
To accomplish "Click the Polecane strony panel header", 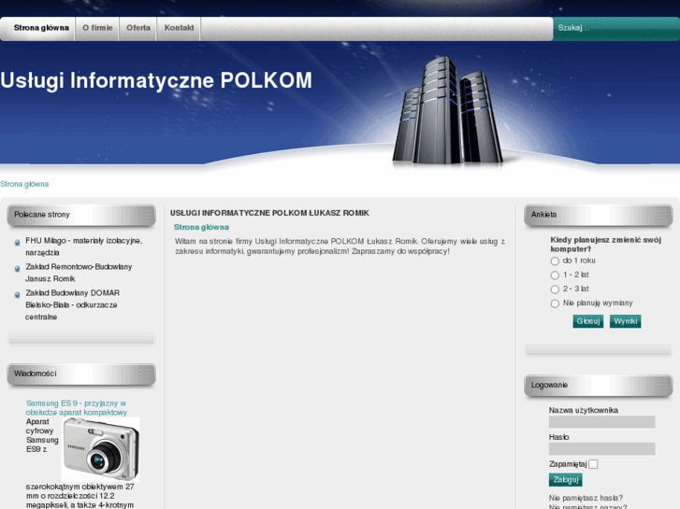I will click(x=81, y=215).
